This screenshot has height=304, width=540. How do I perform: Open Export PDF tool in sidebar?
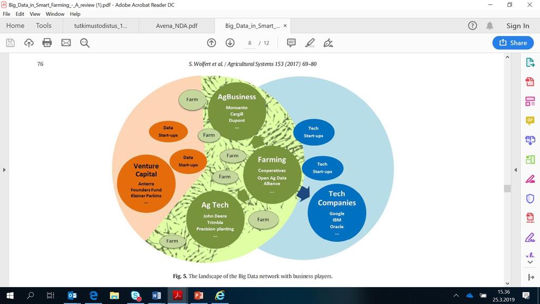[530, 63]
